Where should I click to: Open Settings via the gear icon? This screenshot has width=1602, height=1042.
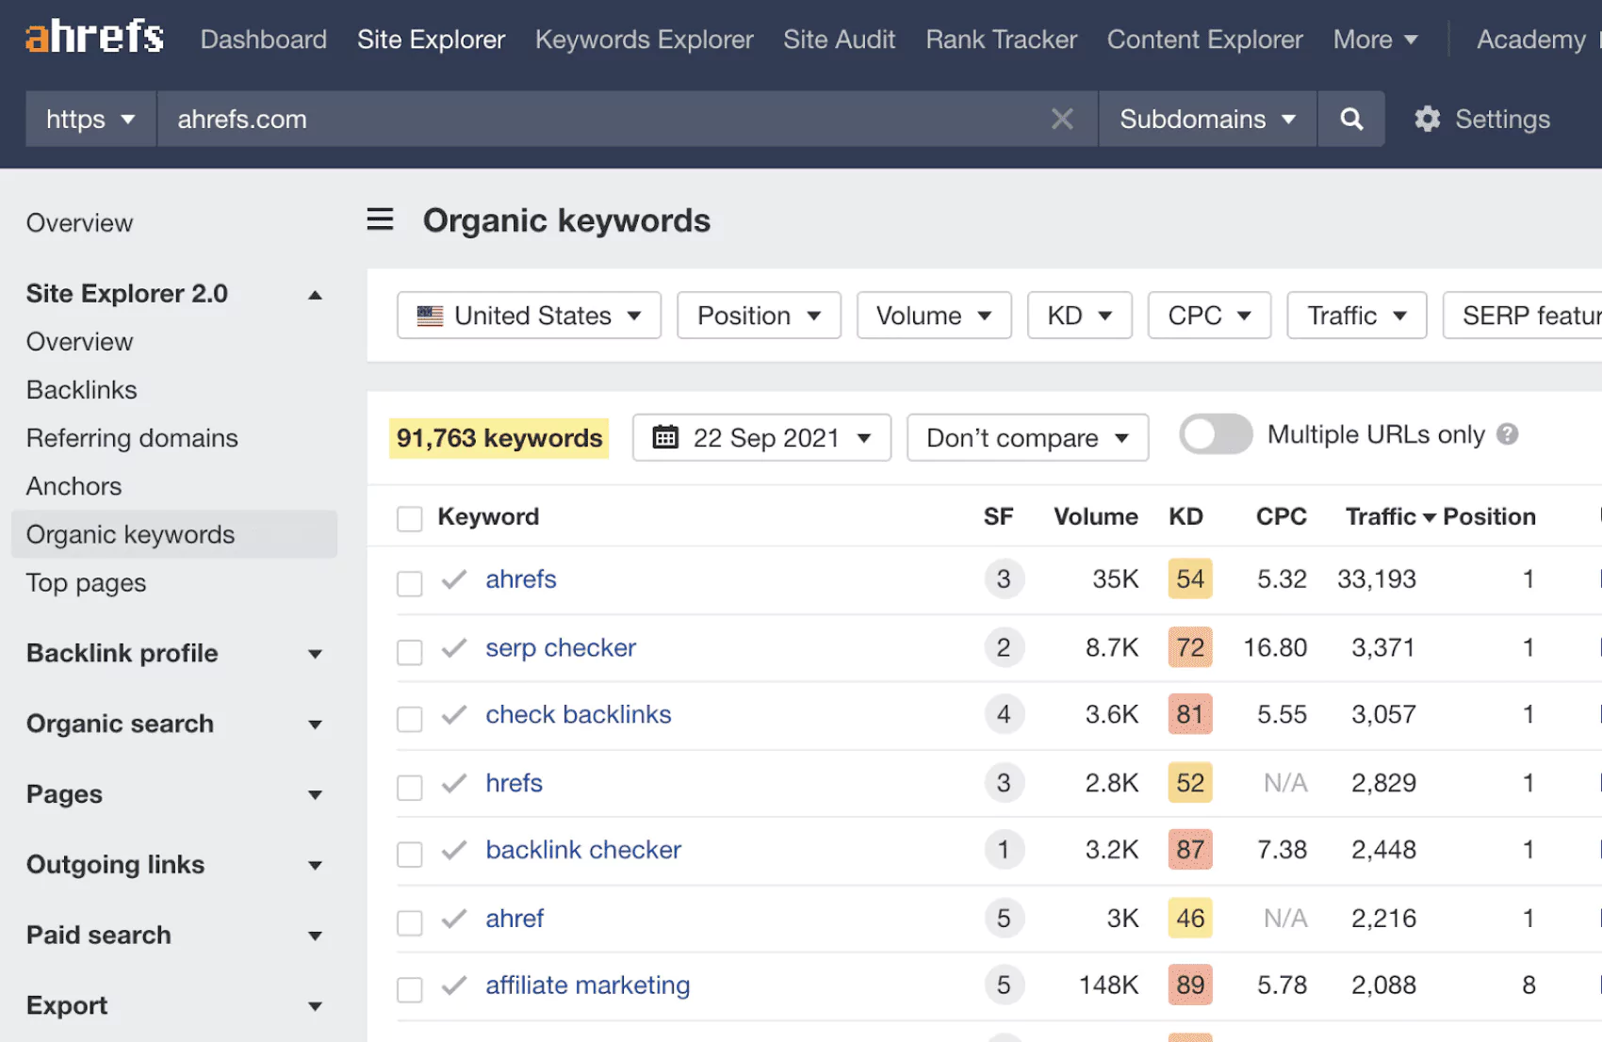click(x=1427, y=119)
